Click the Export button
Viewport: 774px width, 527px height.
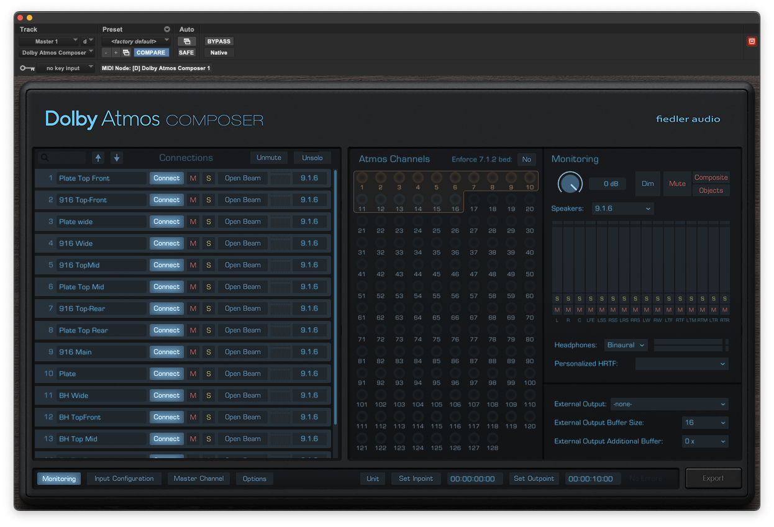pyautogui.click(x=713, y=479)
